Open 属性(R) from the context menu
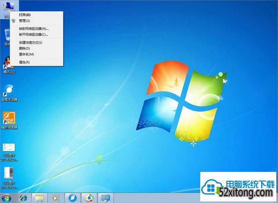The width and height of the screenshot is (278, 203). (x=36, y=62)
